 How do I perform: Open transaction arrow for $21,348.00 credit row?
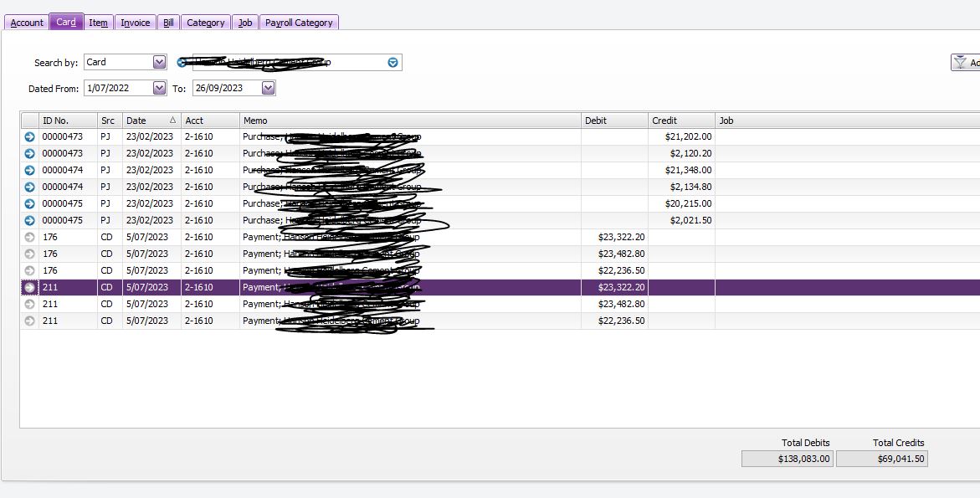point(29,170)
